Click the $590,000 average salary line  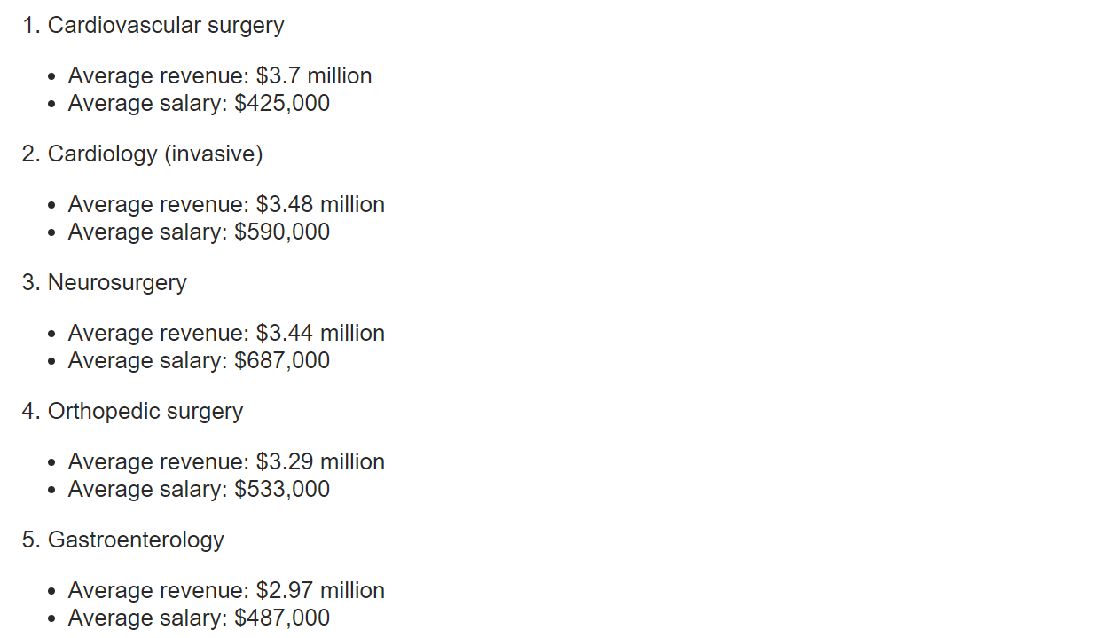(x=199, y=232)
